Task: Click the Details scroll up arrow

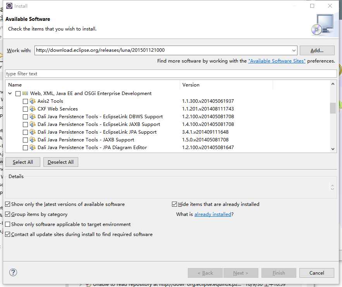Action: [x=332, y=185]
